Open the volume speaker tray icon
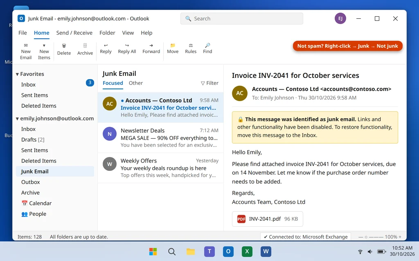Image resolution: width=419 pixels, height=261 pixels. point(370,251)
